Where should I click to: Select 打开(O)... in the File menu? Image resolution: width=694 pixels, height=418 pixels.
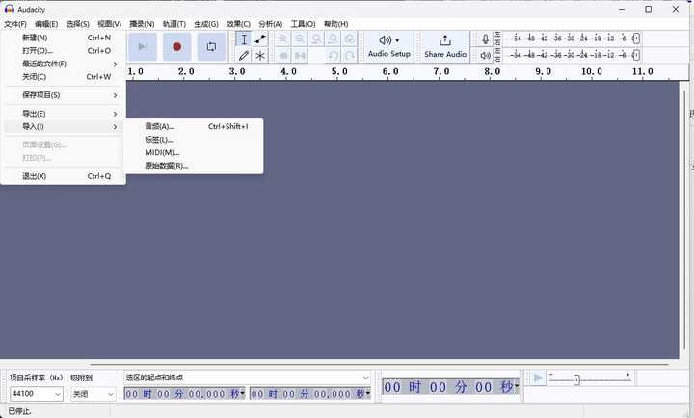coord(63,50)
